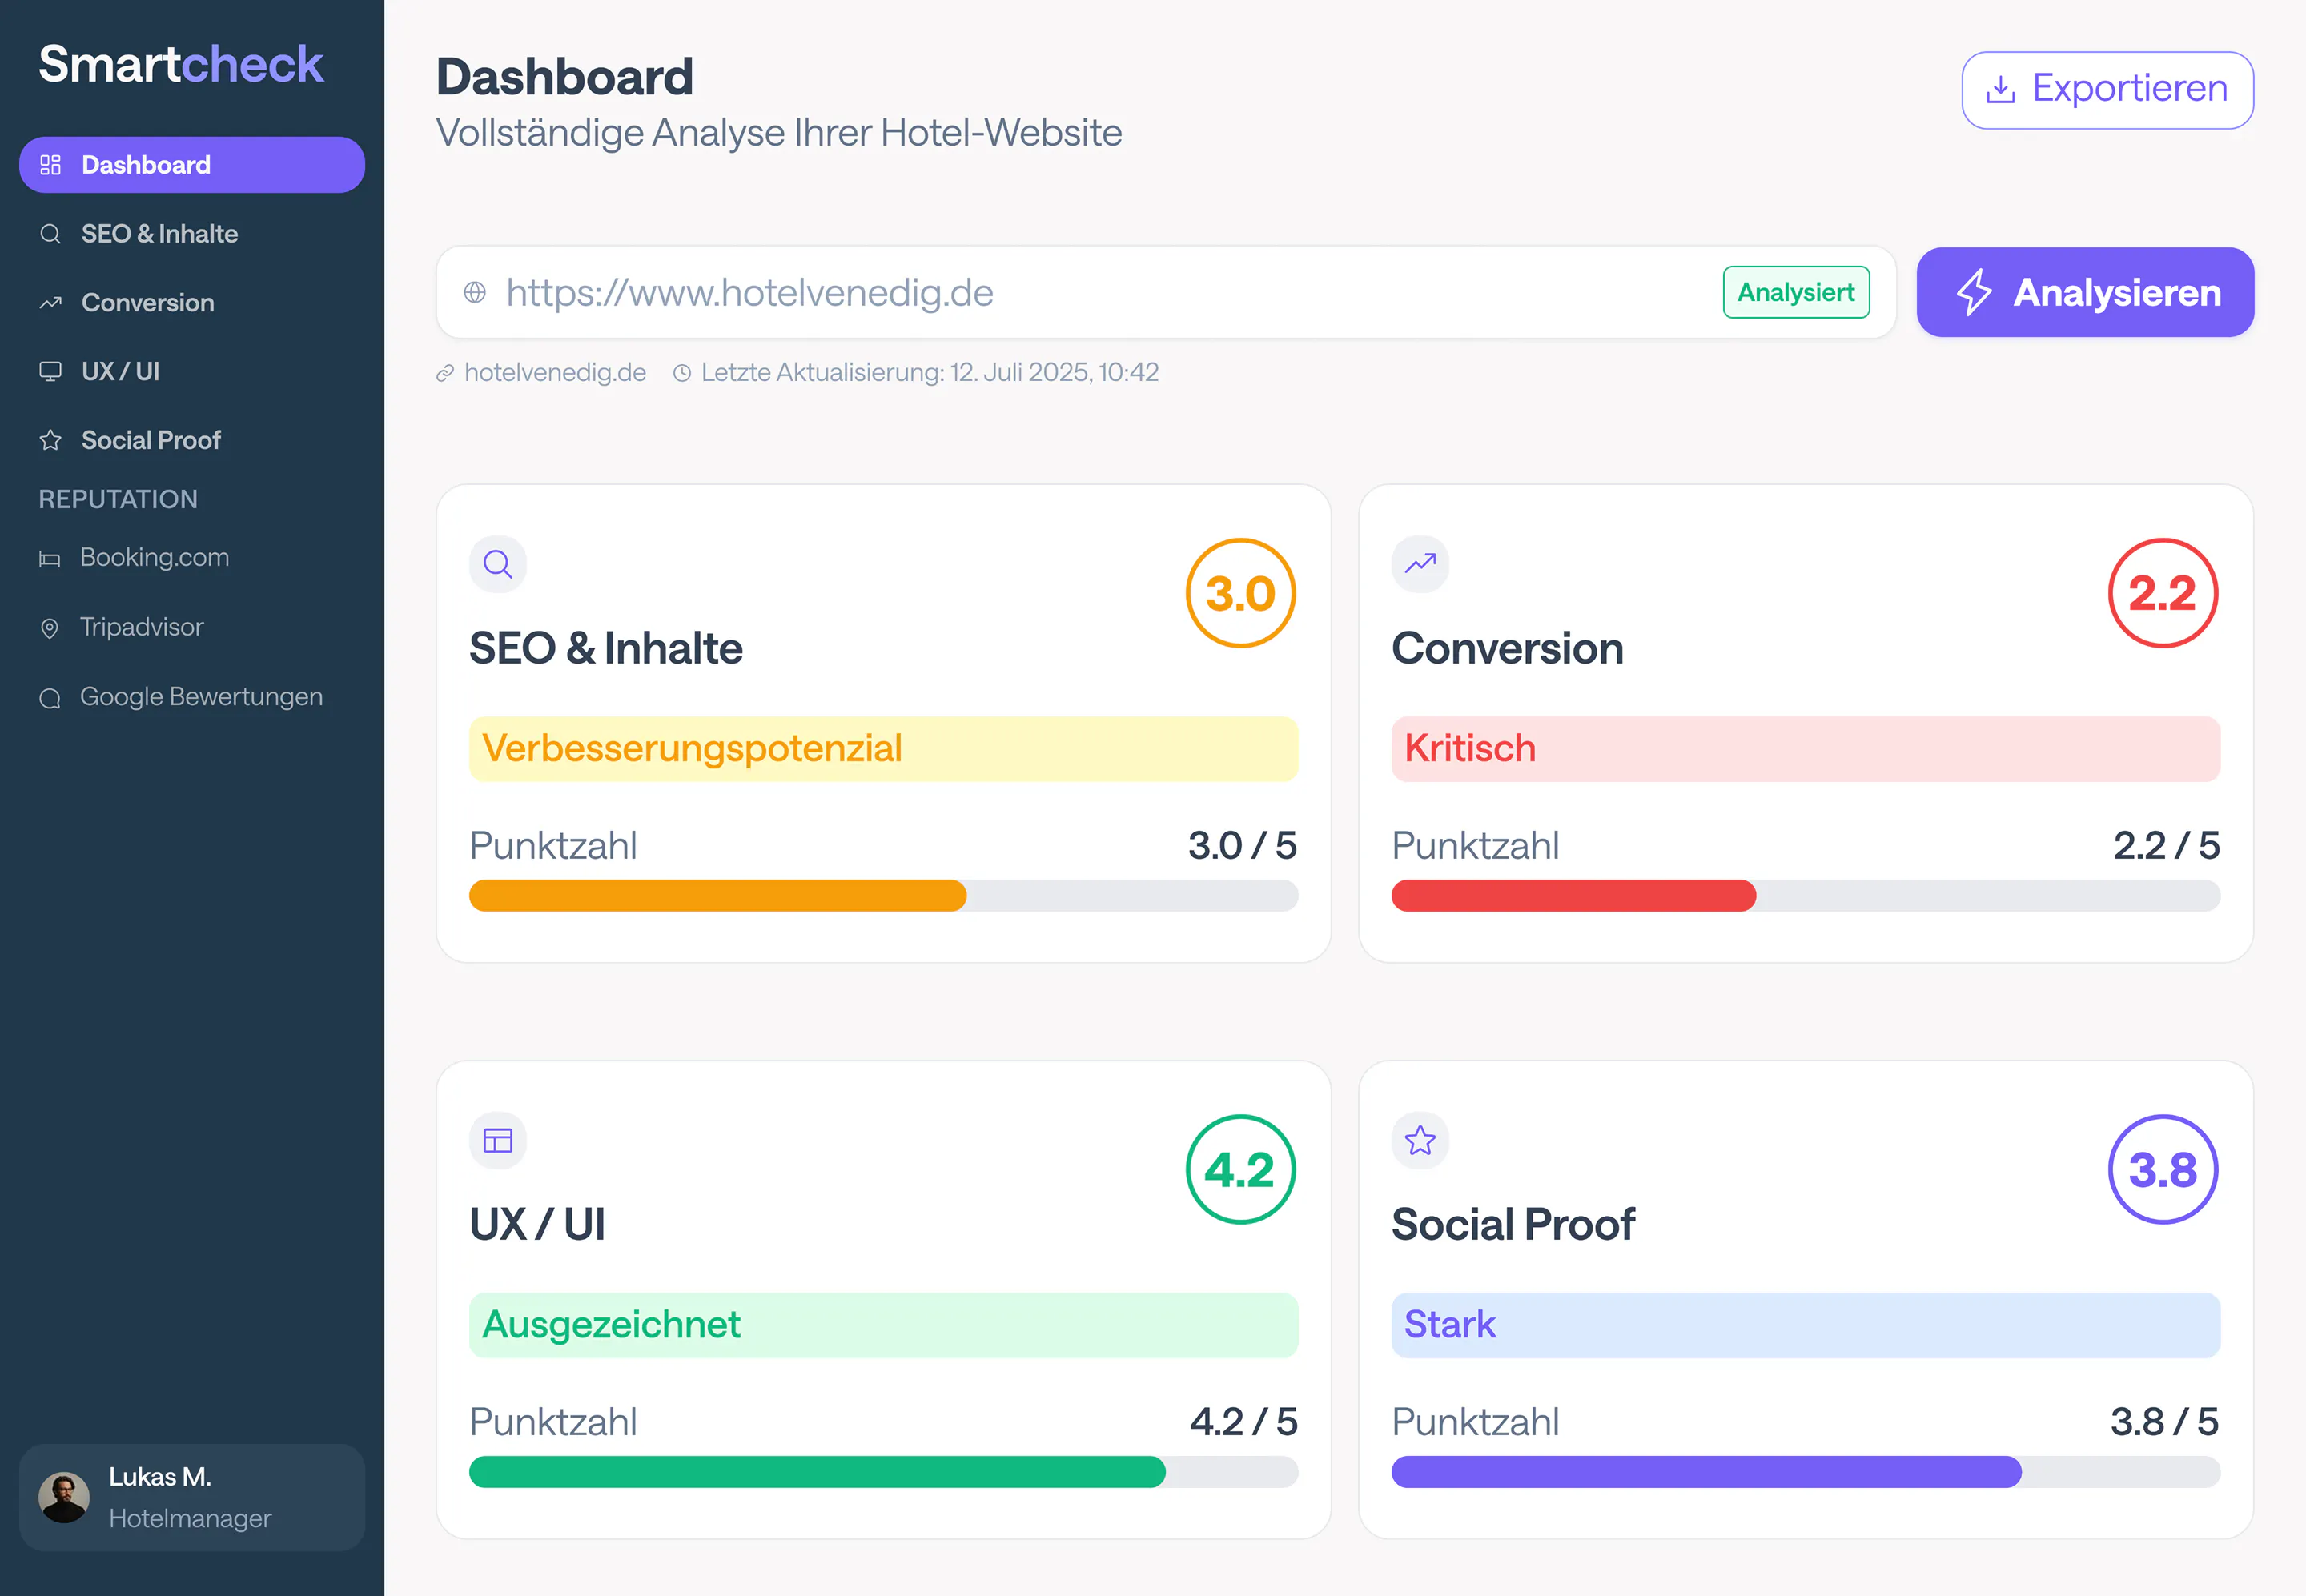This screenshot has height=1596, width=2306.
Task: Click the bed icon beside Booking.com
Action: [50, 559]
